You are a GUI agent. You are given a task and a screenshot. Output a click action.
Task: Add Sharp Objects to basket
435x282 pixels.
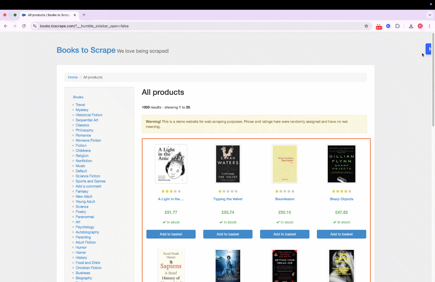click(342, 234)
